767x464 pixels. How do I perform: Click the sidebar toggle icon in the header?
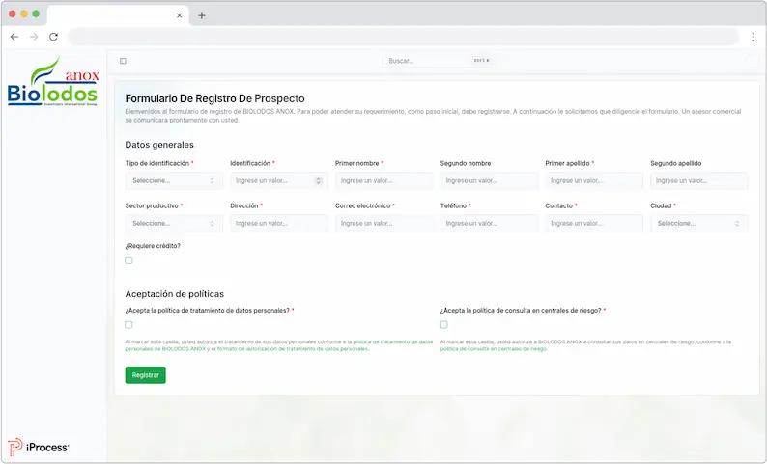pyautogui.click(x=123, y=61)
